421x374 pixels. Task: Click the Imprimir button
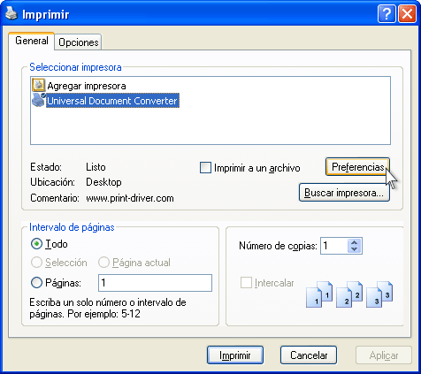[x=235, y=355]
